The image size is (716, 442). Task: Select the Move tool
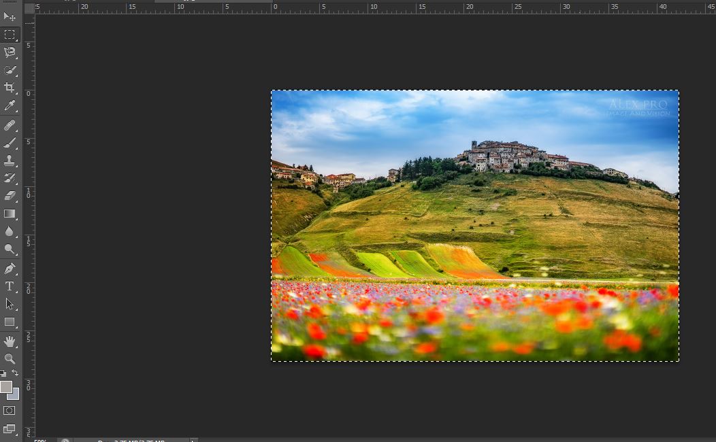[10, 16]
